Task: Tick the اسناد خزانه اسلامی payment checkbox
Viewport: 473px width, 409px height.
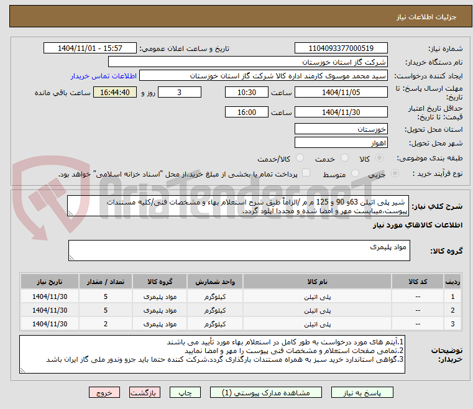Action: click(306, 173)
